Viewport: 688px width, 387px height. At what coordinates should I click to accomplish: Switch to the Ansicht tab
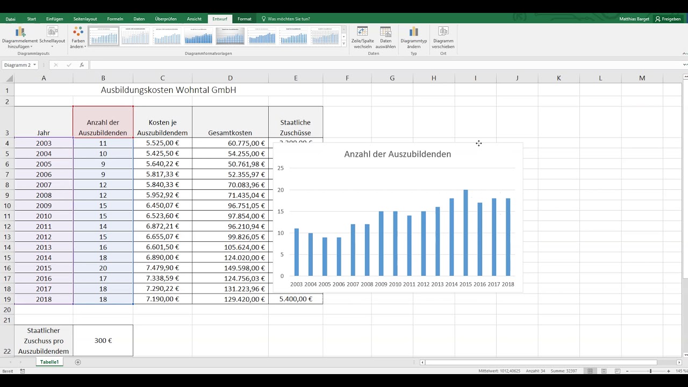coord(195,19)
